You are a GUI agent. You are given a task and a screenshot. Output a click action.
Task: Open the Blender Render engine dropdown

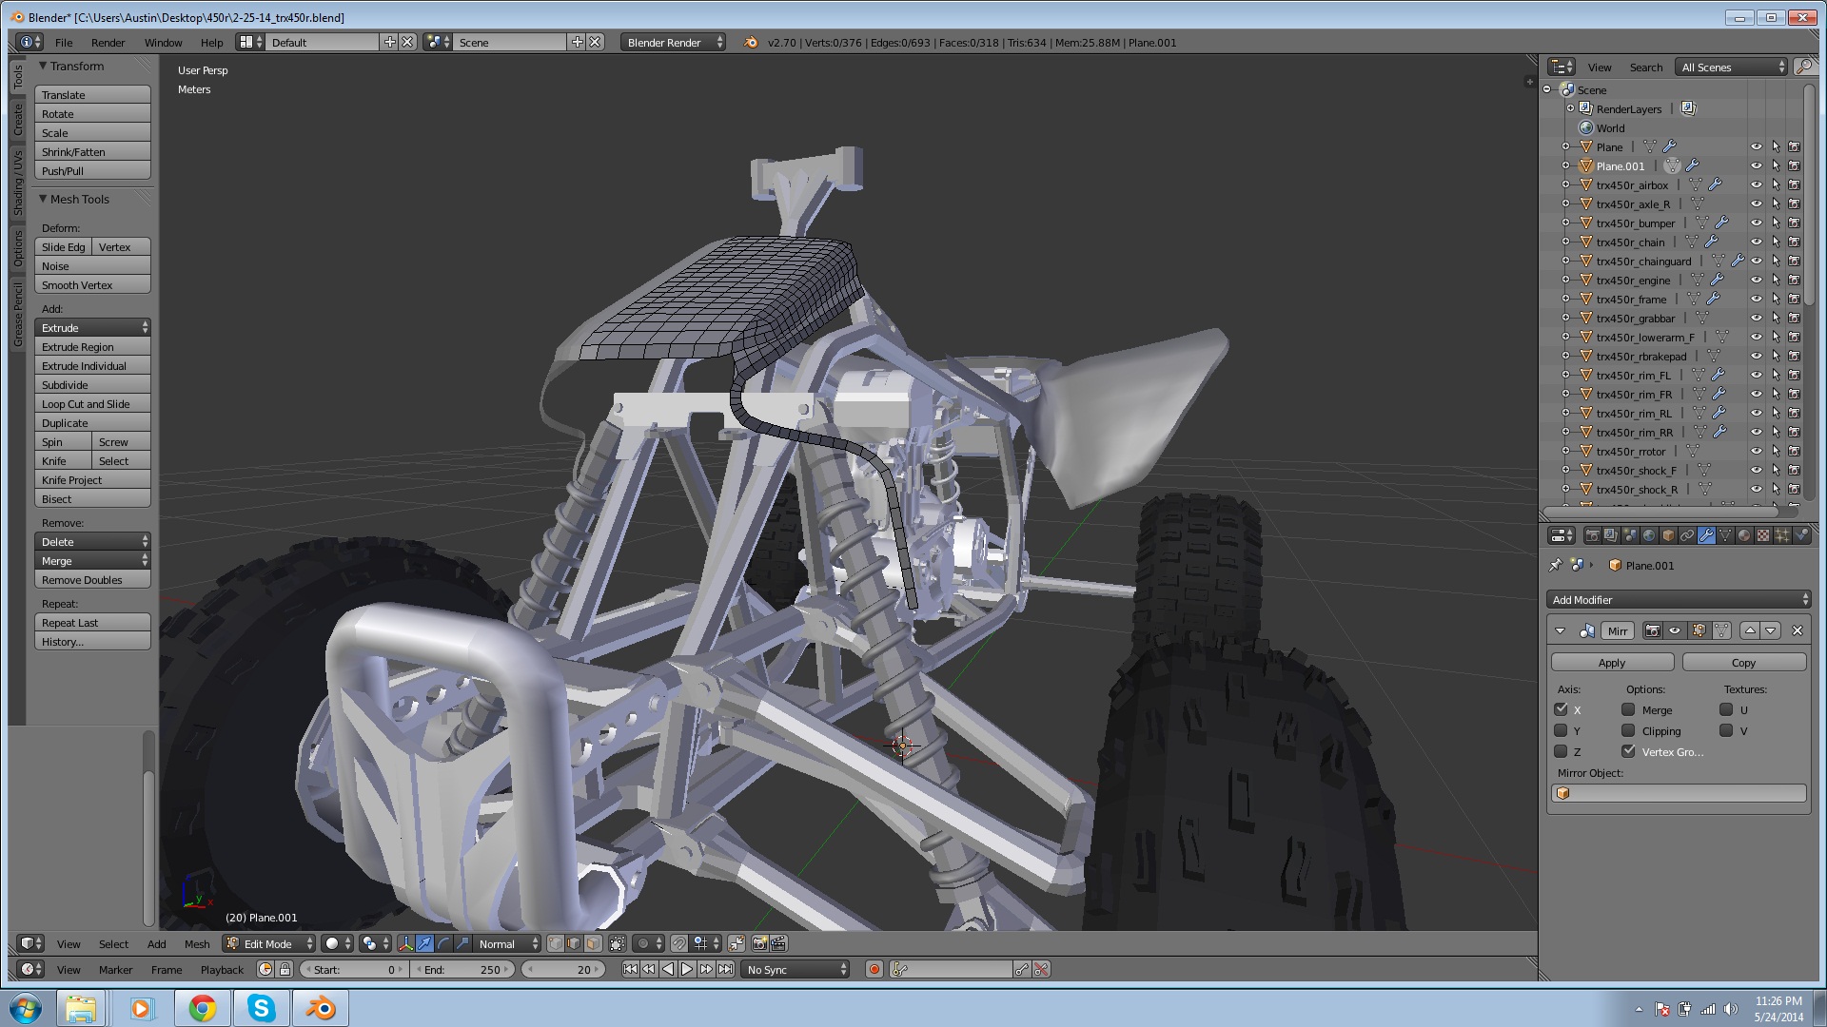[x=673, y=42]
